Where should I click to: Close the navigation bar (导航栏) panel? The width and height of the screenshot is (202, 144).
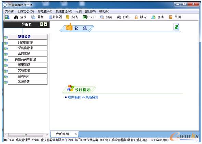coord(45,24)
